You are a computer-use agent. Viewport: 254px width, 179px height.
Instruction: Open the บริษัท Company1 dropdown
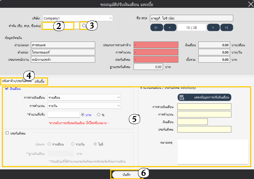tap(77, 18)
